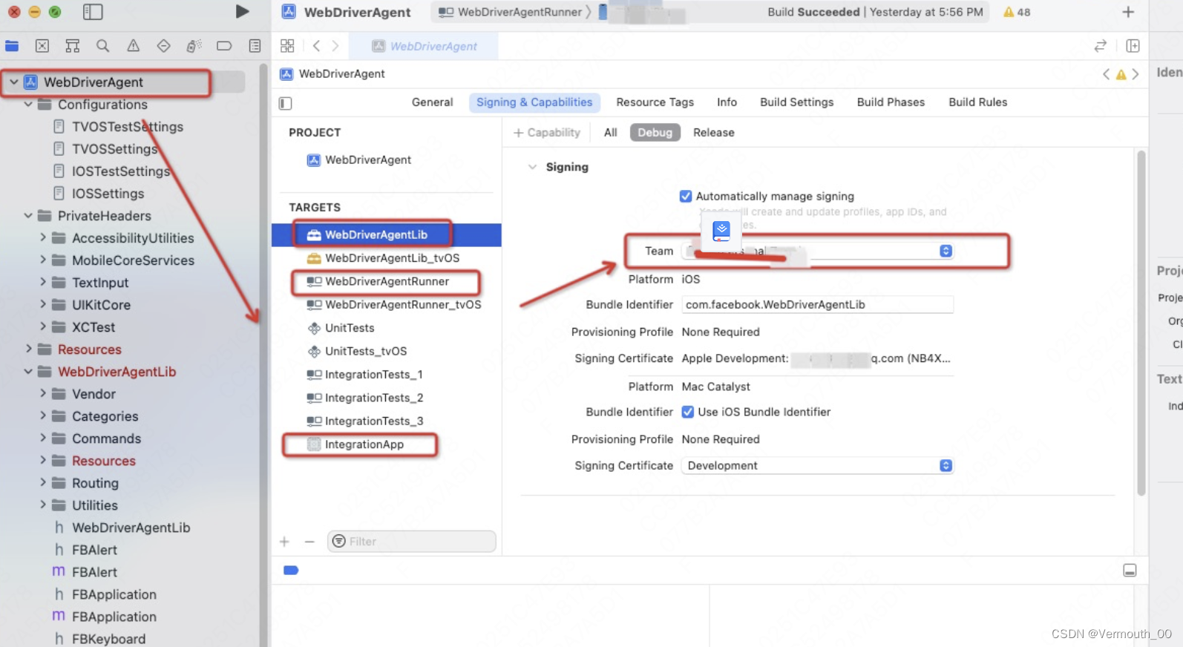
Task: Open the Project navigator folder icon
Action: tap(12, 46)
